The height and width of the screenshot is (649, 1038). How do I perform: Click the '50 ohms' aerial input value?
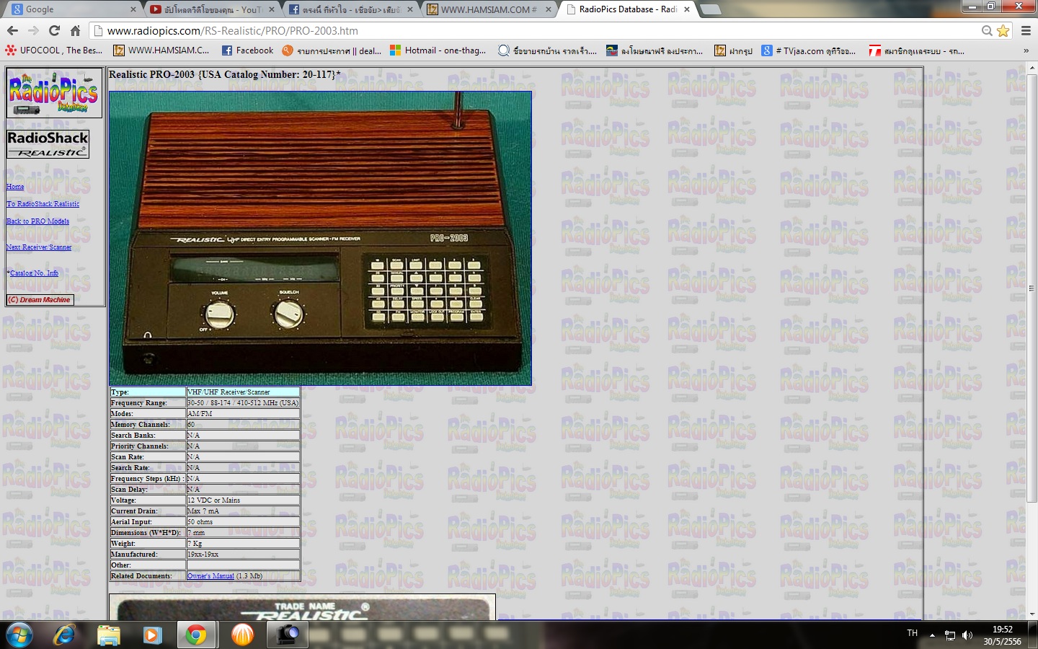[200, 522]
